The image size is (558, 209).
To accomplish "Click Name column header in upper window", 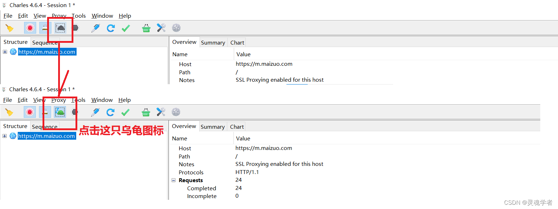I will [180, 54].
